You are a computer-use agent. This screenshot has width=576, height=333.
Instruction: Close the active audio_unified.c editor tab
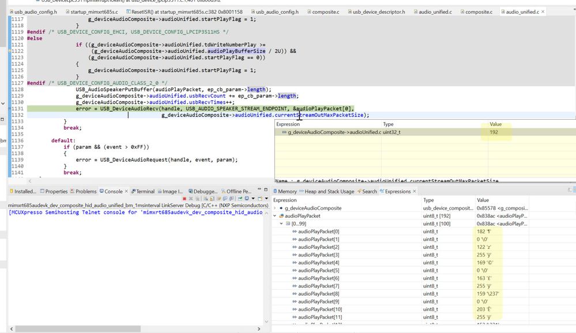[x=543, y=12]
